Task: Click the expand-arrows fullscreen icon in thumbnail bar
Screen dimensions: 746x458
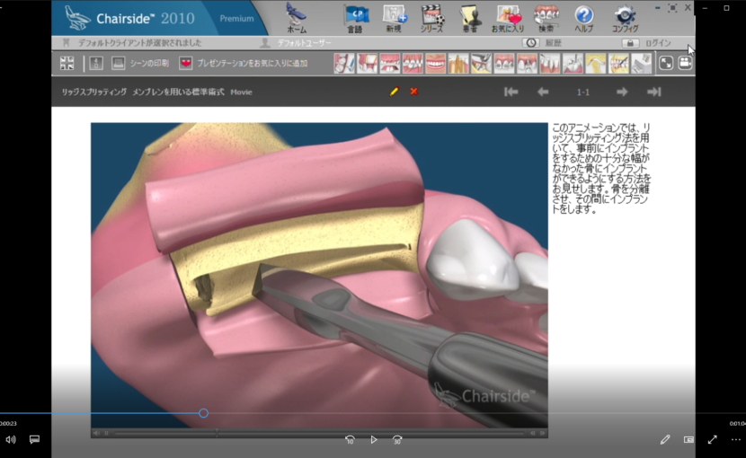Action: [x=666, y=63]
